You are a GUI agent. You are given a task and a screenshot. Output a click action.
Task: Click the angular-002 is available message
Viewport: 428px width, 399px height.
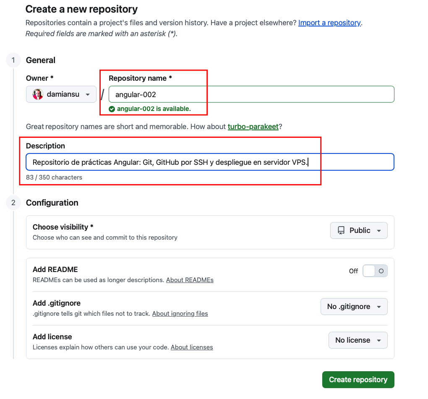(154, 109)
